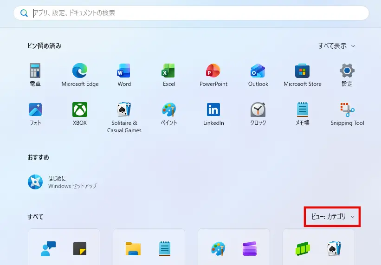Open the 電卓 calculator app
Screen dimensions: 381x265
click(x=35, y=75)
